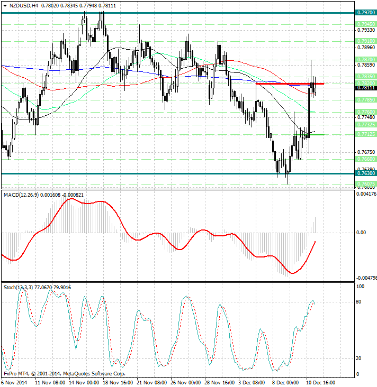Select the teal horizontal line at 0.7630
This screenshot has width=377, height=387.
[x=159, y=173]
